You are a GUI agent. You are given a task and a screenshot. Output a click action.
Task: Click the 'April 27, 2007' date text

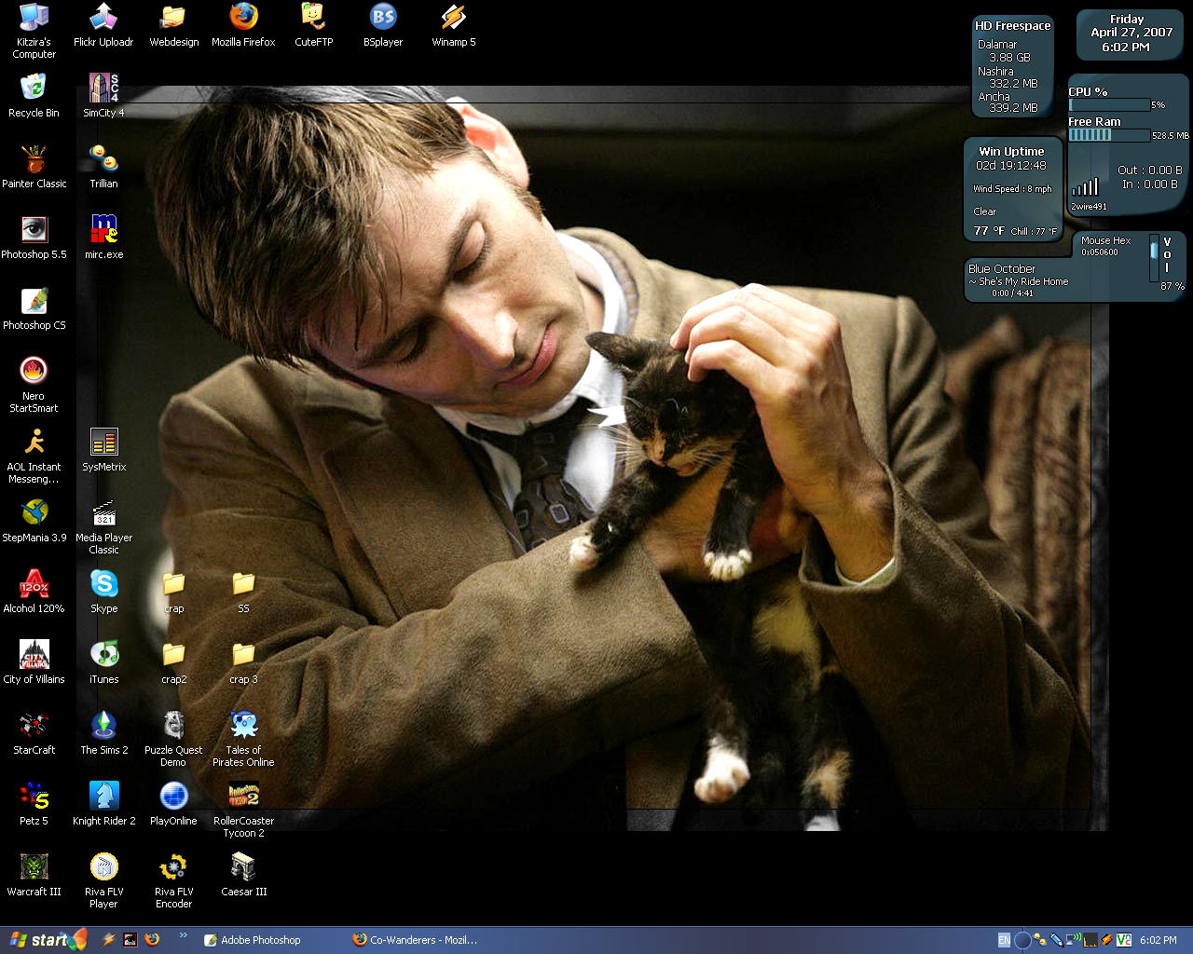1131,32
